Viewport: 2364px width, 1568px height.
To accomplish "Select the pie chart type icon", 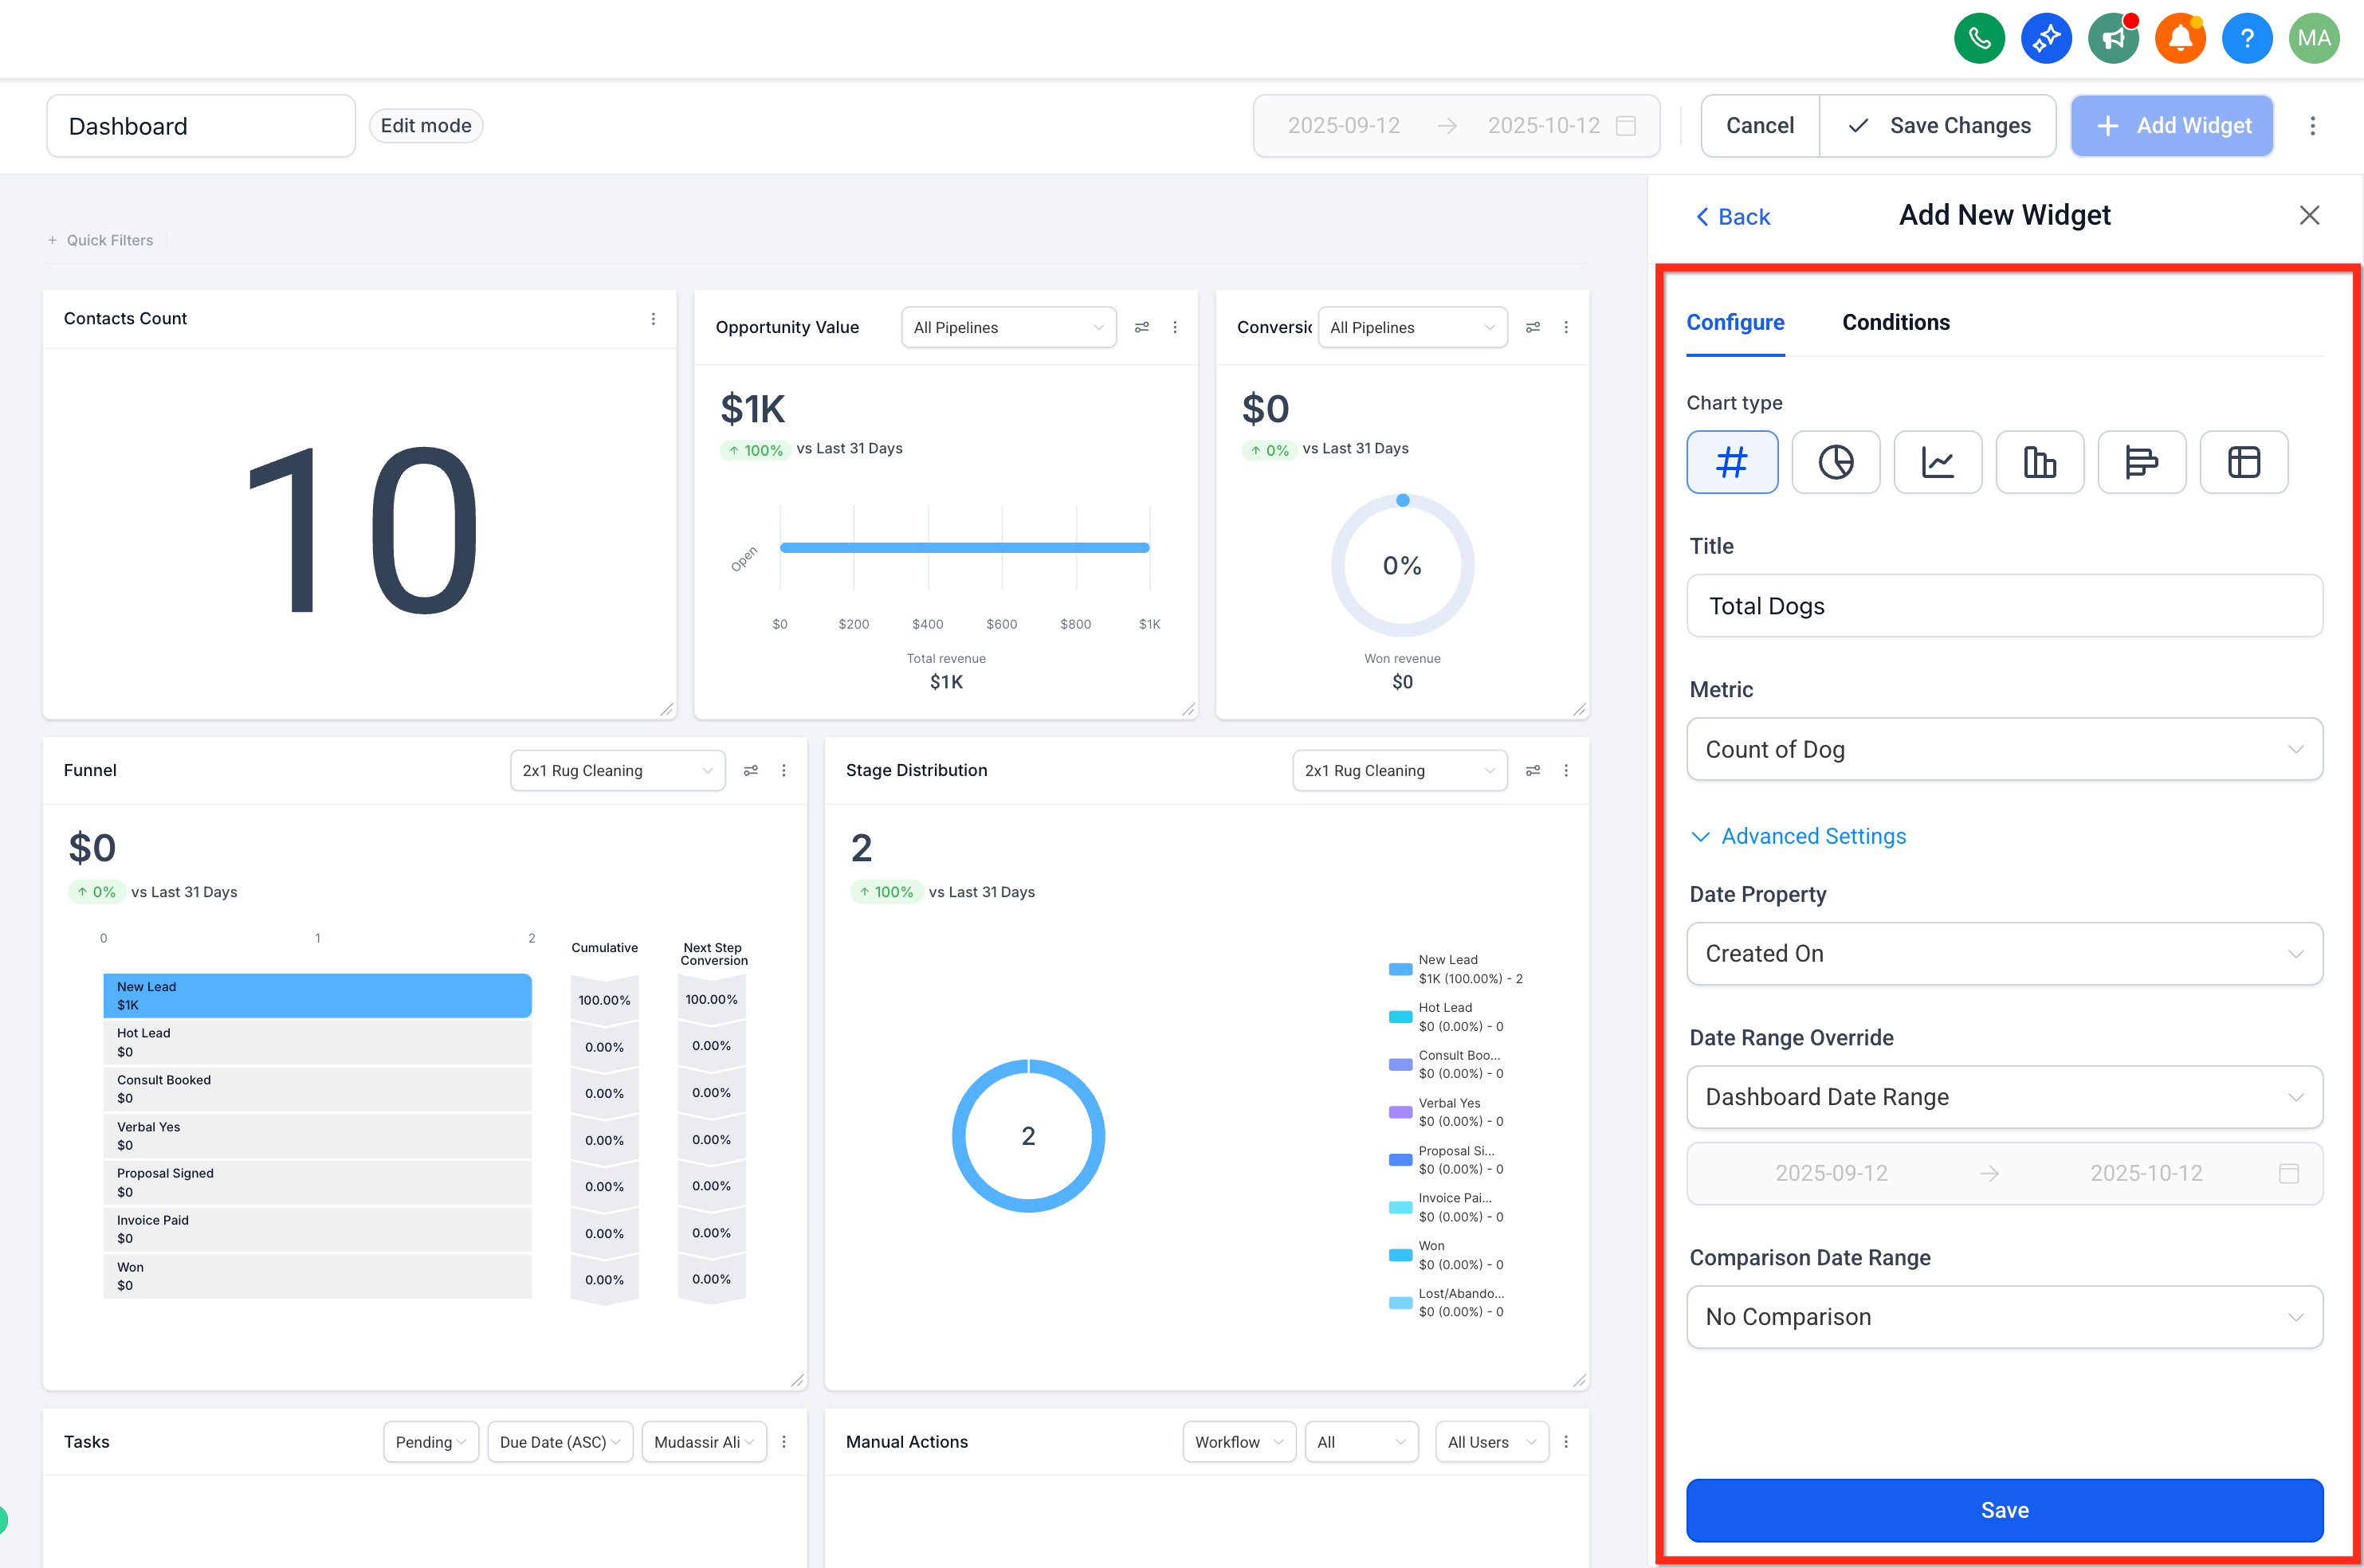I will [x=1835, y=462].
